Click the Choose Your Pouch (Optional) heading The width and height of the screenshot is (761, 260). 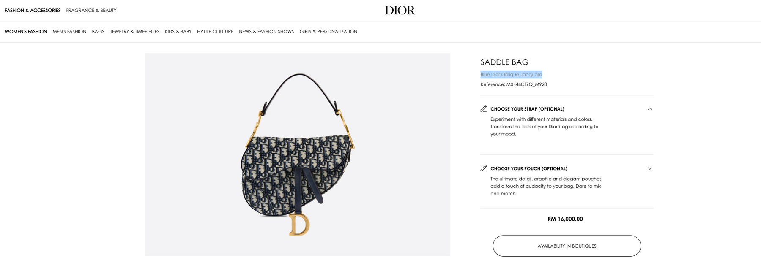[x=529, y=168]
